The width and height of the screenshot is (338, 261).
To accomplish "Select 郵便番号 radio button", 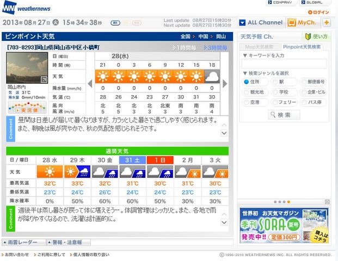I will (304, 82).
